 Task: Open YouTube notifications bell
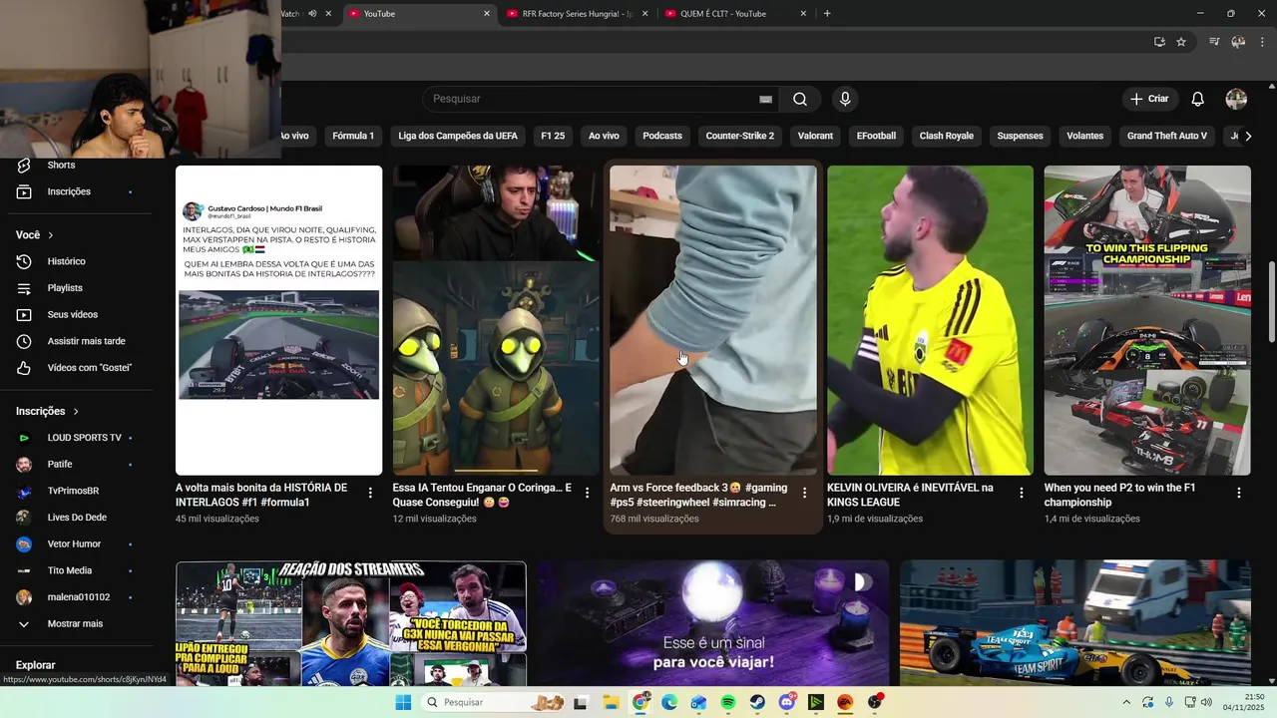(x=1198, y=99)
